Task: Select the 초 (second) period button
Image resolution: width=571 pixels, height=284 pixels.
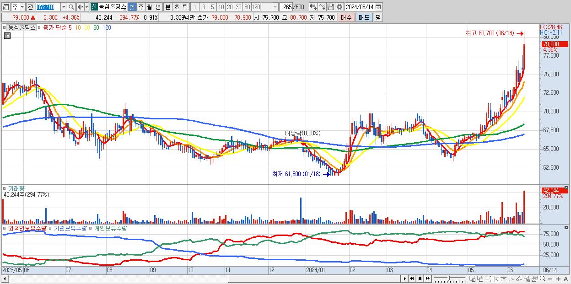Action: [176, 7]
